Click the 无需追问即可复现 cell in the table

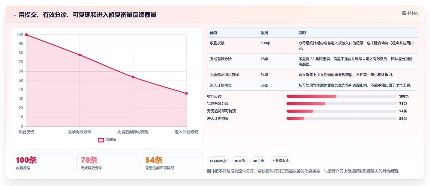(224, 75)
